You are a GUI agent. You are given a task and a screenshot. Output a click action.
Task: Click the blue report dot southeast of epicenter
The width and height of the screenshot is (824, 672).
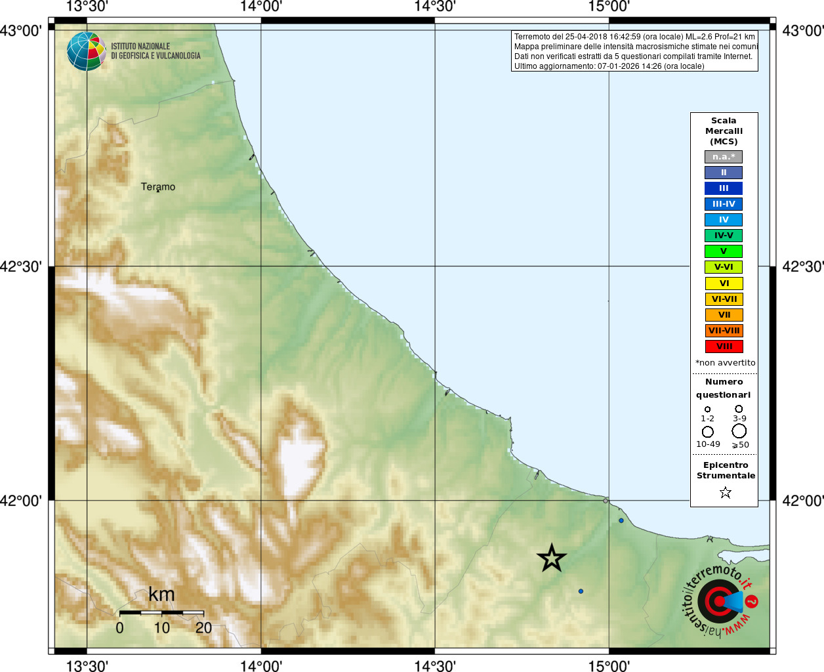[581, 591]
